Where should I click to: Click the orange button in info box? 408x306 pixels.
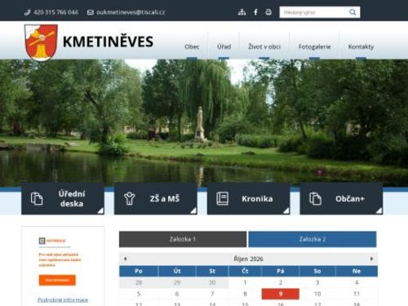(x=57, y=280)
